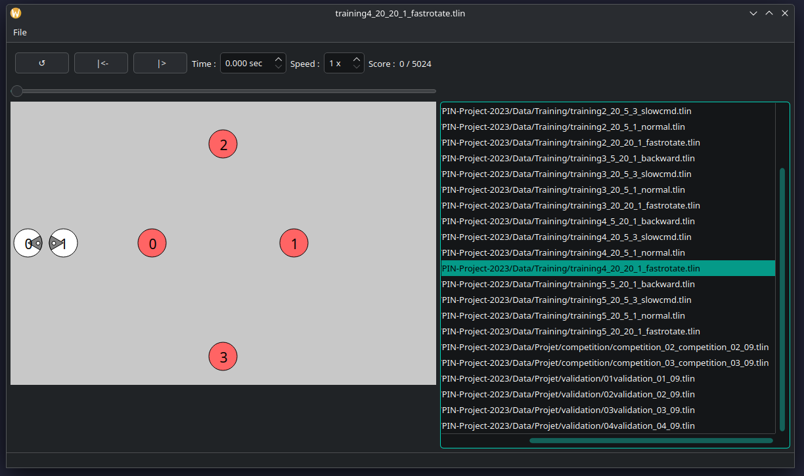
Task: Select the white robot labeled 0
Action: pyautogui.click(x=28, y=243)
